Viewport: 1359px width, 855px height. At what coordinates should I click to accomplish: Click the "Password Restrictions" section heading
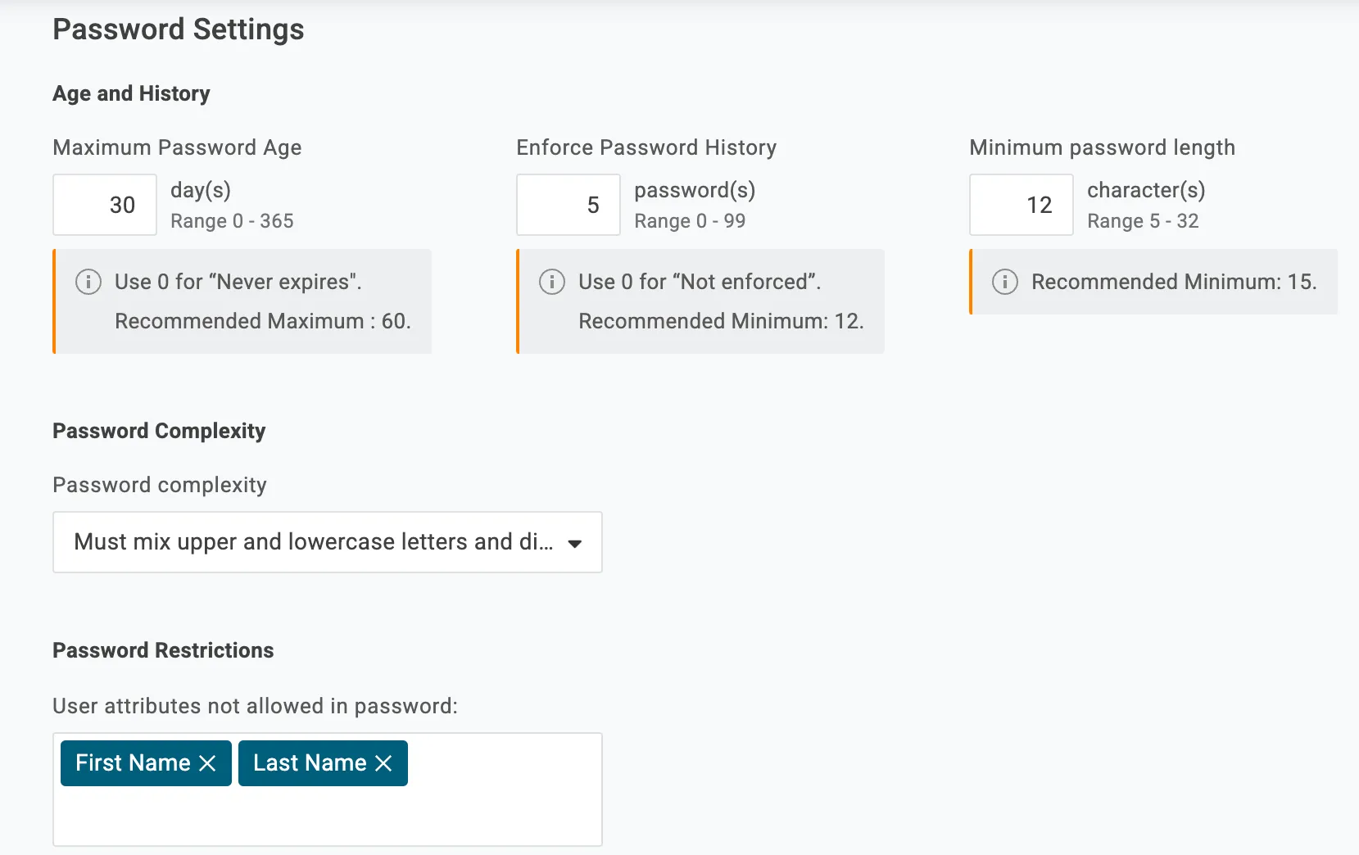point(163,650)
